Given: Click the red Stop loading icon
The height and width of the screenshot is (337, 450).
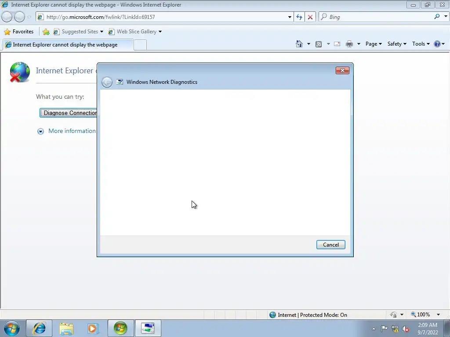Looking at the screenshot, I should pos(310,17).
